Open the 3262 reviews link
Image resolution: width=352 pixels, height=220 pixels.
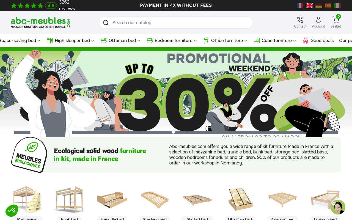tap(67, 5)
